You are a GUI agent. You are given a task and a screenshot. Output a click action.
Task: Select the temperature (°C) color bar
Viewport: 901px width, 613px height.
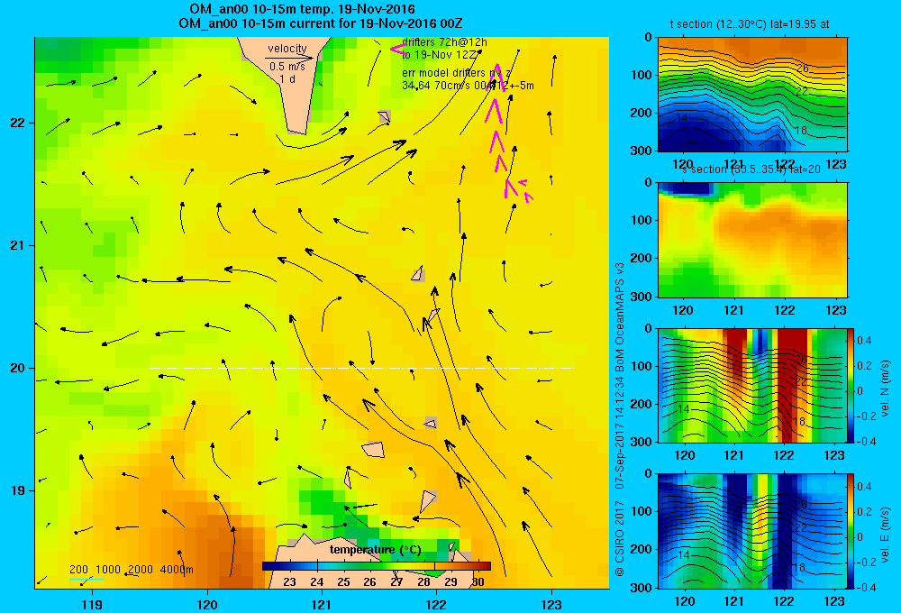click(x=377, y=566)
